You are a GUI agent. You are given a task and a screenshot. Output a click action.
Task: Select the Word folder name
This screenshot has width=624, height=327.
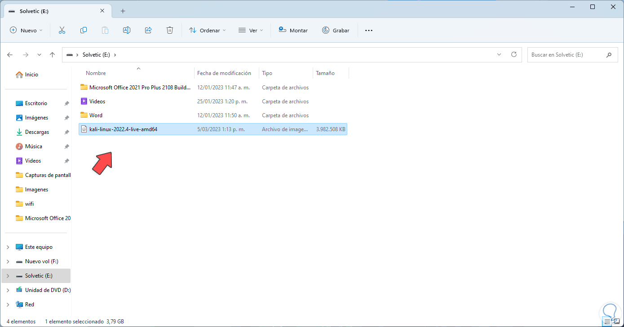pos(96,115)
